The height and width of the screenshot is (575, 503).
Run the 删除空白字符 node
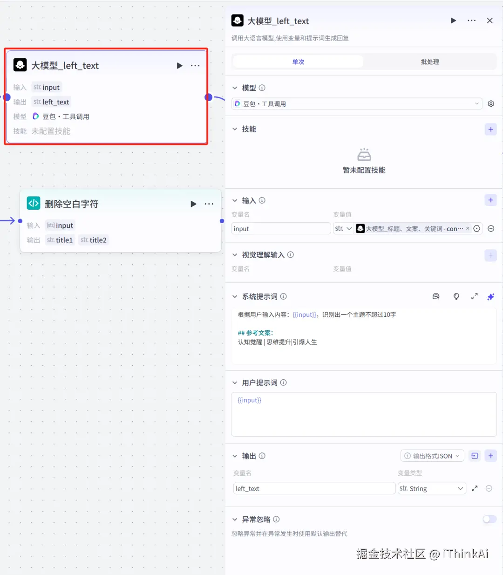point(193,204)
